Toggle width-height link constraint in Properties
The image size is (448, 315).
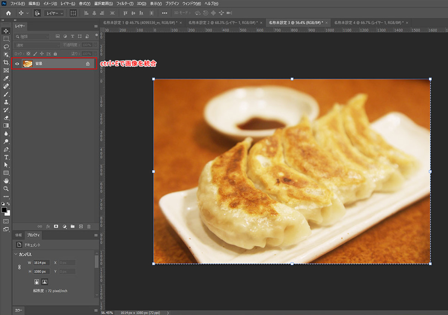19,267
